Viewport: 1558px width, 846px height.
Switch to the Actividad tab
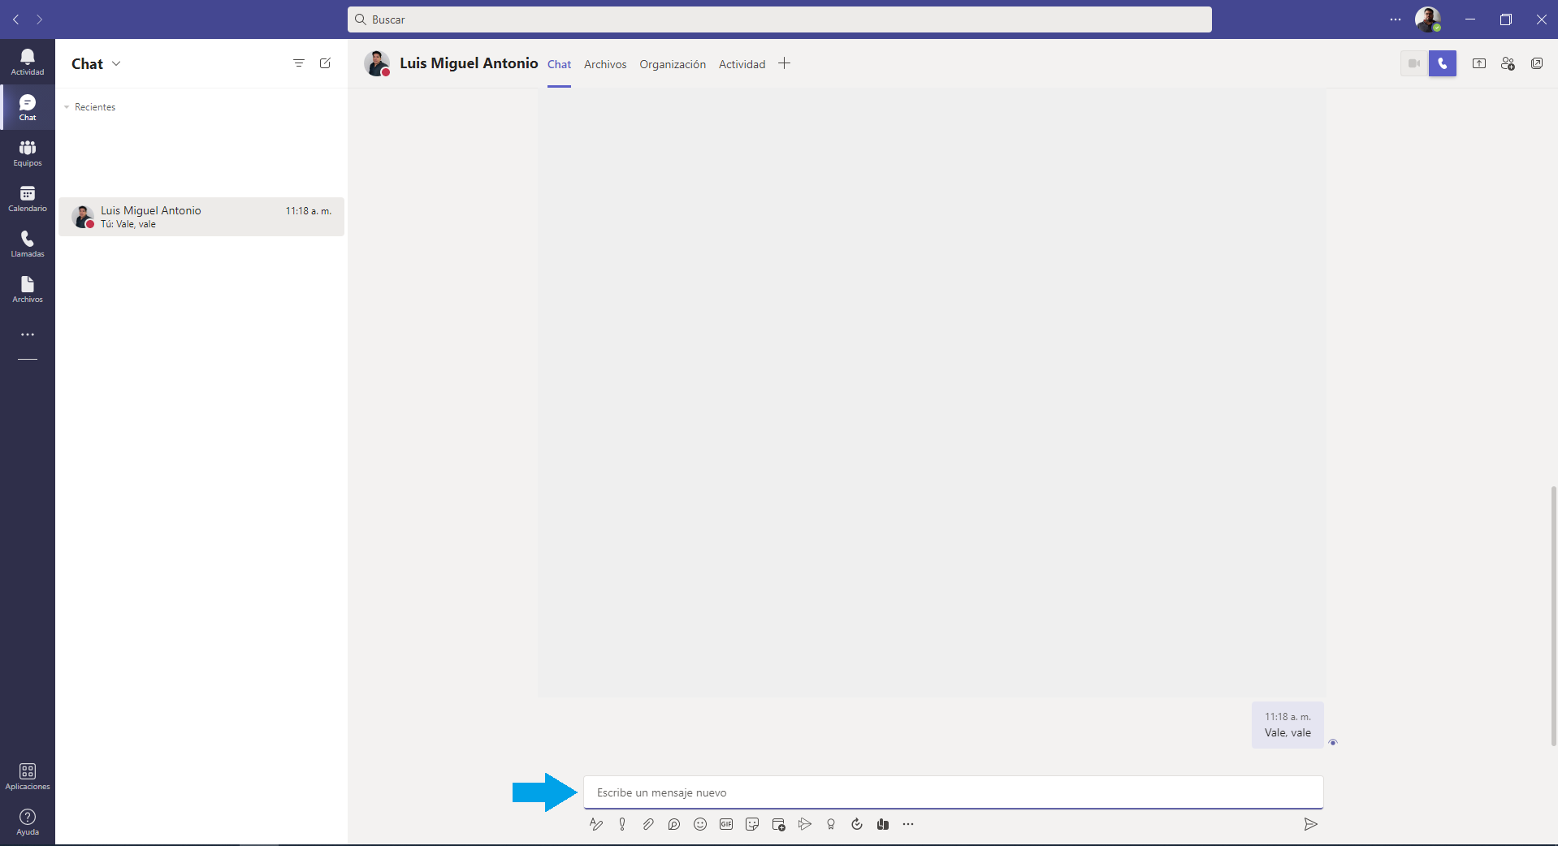tap(742, 64)
